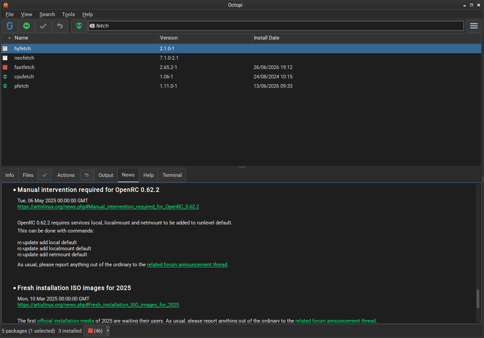Open the Help menu in the menu bar
This screenshot has height=338, width=484.
click(x=87, y=14)
